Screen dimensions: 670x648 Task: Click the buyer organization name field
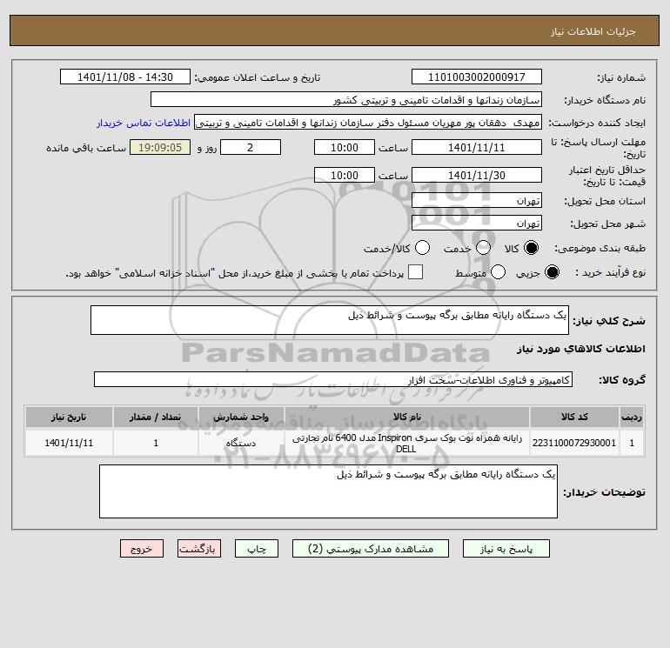point(346,99)
